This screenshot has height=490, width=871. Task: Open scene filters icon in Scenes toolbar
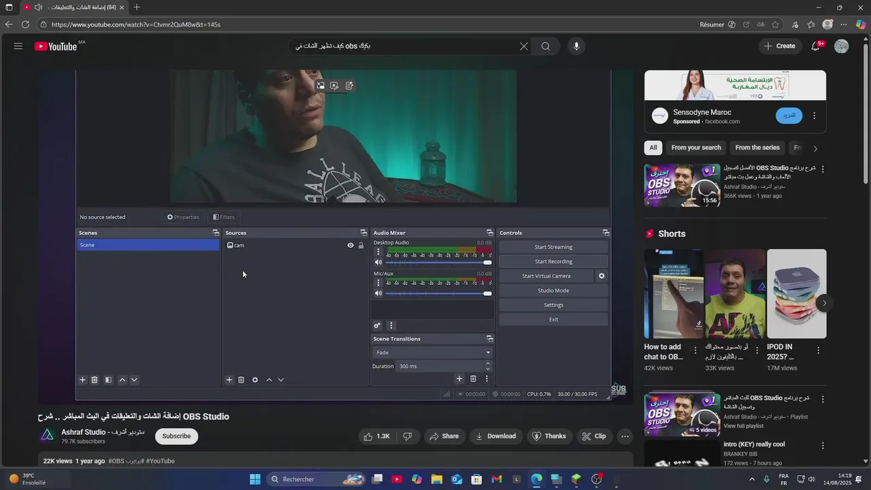click(108, 380)
